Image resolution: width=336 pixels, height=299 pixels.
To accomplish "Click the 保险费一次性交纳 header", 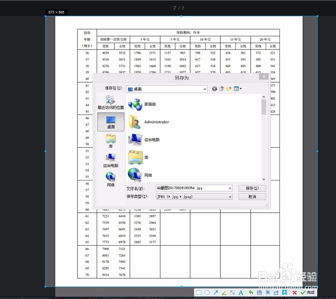I will click(x=113, y=39).
